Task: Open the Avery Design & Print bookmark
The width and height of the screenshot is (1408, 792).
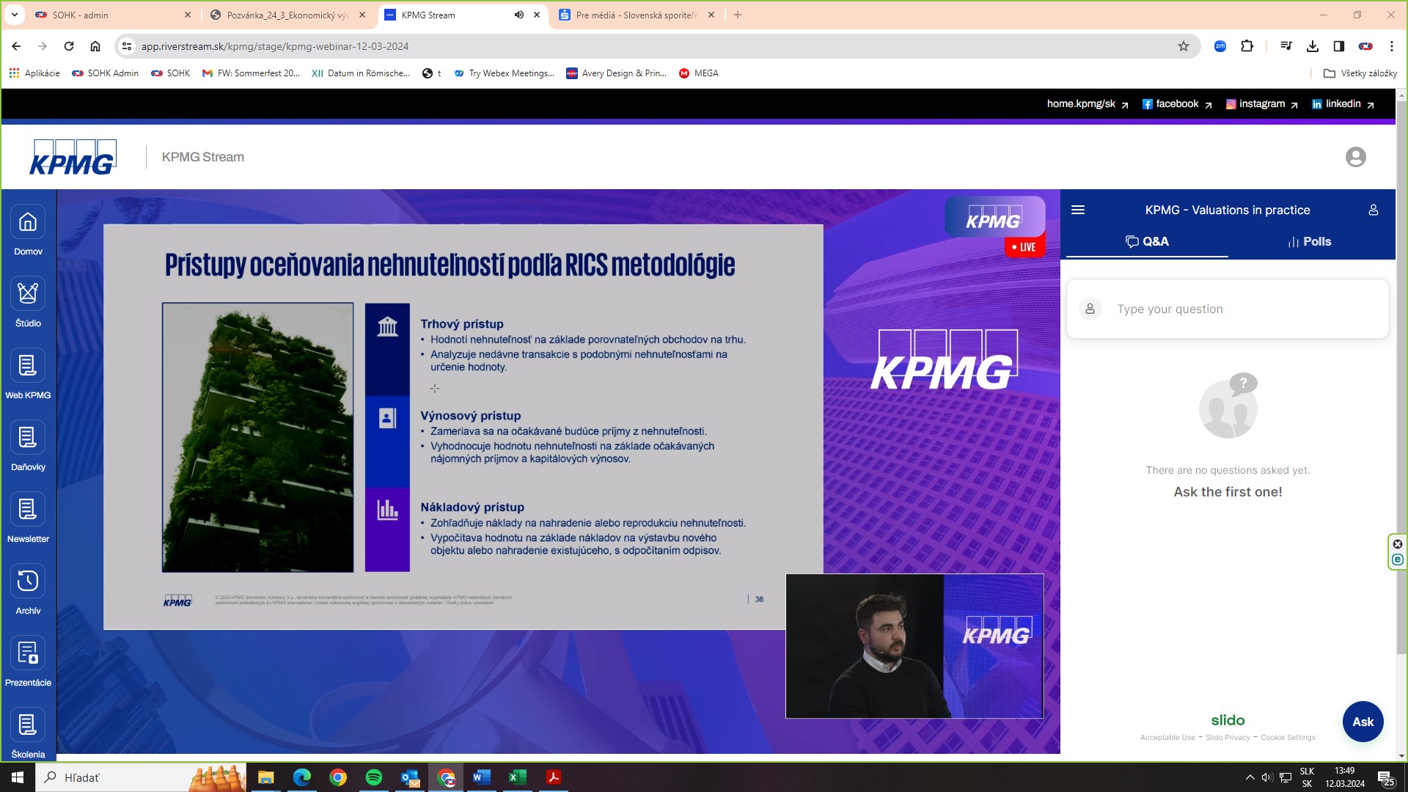Action: (x=616, y=73)
